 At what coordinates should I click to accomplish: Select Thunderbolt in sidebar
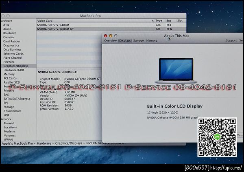[12, 111]
